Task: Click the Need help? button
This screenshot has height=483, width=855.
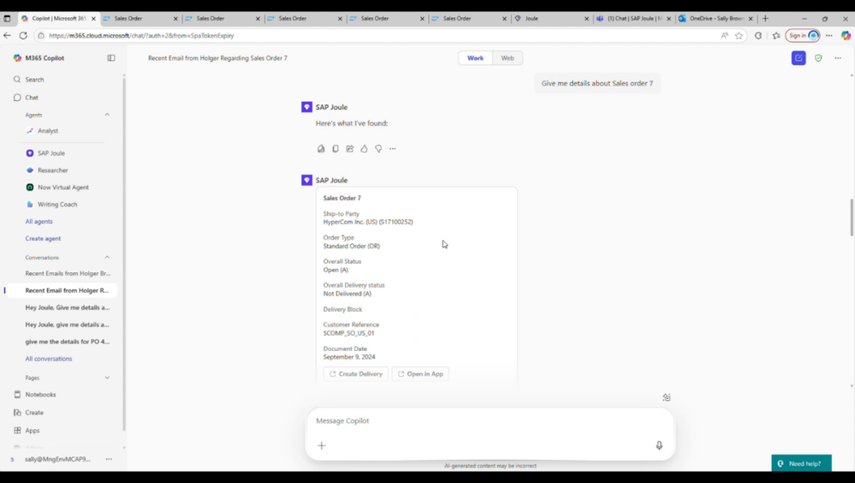Action: tap(802, 463)
